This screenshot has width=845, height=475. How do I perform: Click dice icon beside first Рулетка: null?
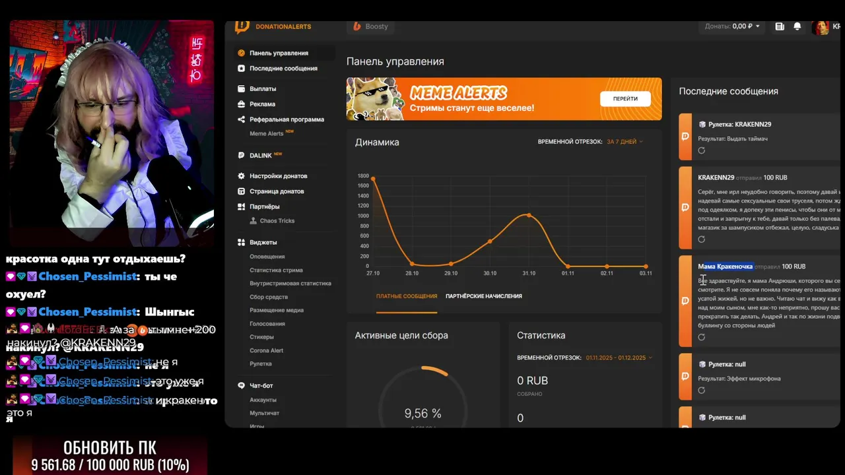point(702,364)
